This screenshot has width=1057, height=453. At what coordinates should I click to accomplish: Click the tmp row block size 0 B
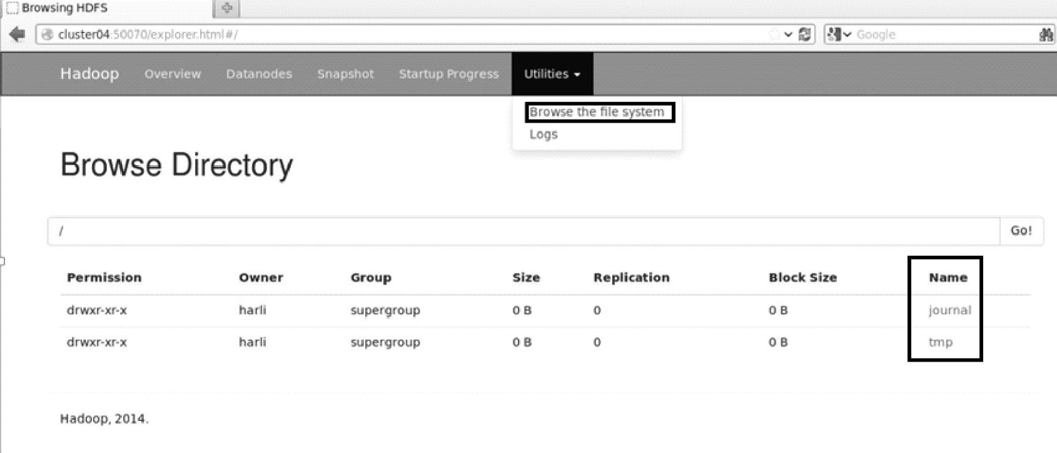(x=779, y=342)
